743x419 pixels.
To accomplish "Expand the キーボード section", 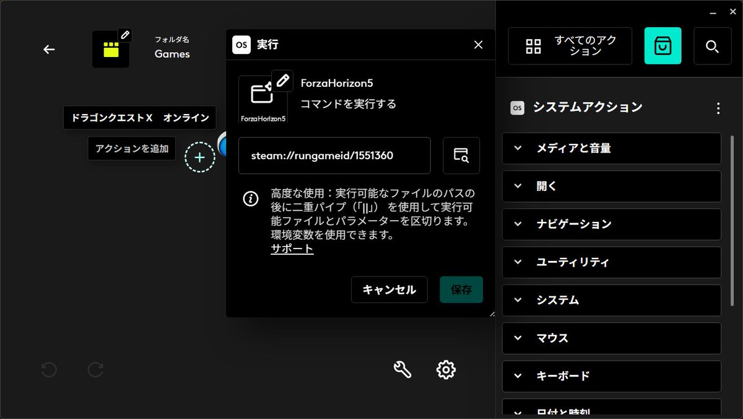I will point(612,376).
